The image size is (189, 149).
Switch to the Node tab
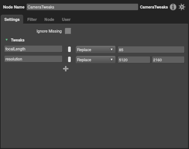pos(49,19)
